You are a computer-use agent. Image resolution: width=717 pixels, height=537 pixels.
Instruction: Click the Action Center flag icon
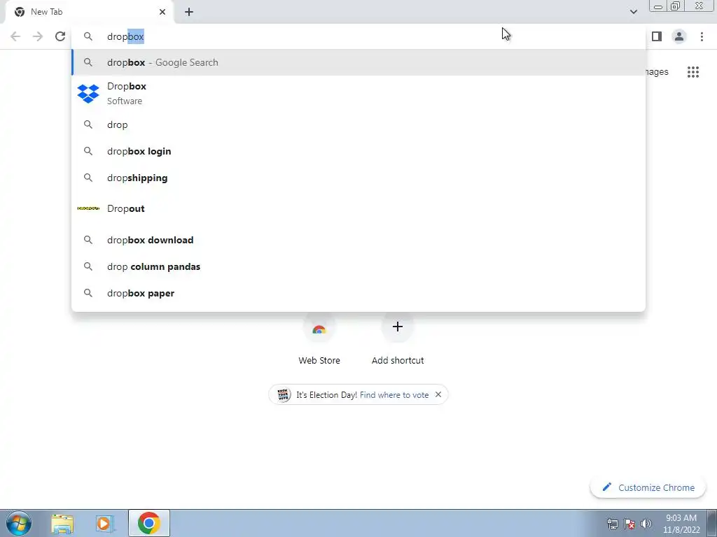point(629,524)
